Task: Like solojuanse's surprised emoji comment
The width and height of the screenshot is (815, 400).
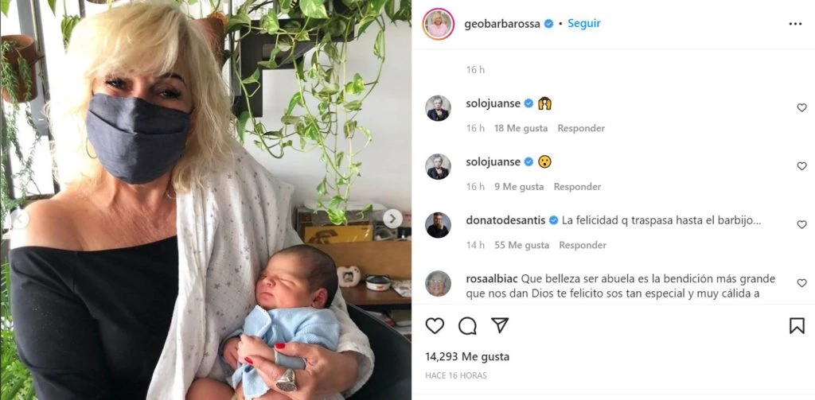Action: (801, 166)
